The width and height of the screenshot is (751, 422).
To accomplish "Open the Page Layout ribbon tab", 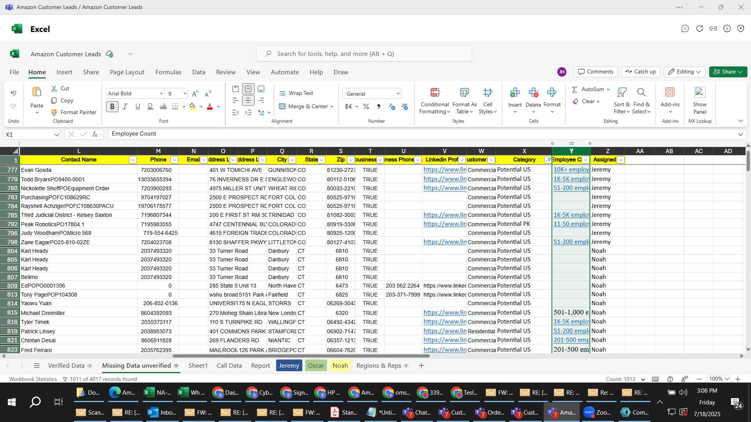I will [127, 72].
